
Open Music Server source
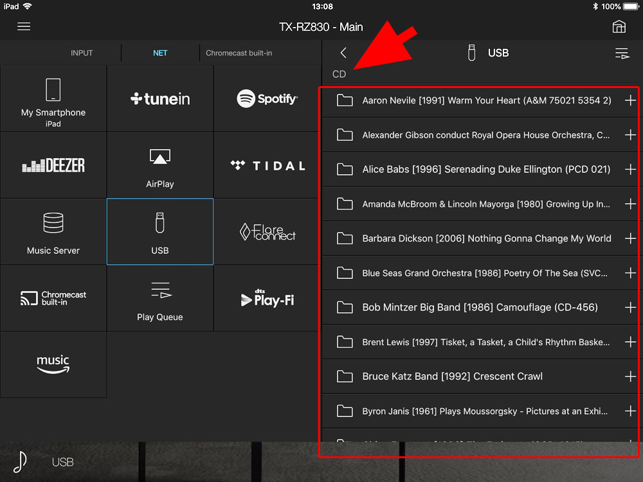click(x=53, y=231)
